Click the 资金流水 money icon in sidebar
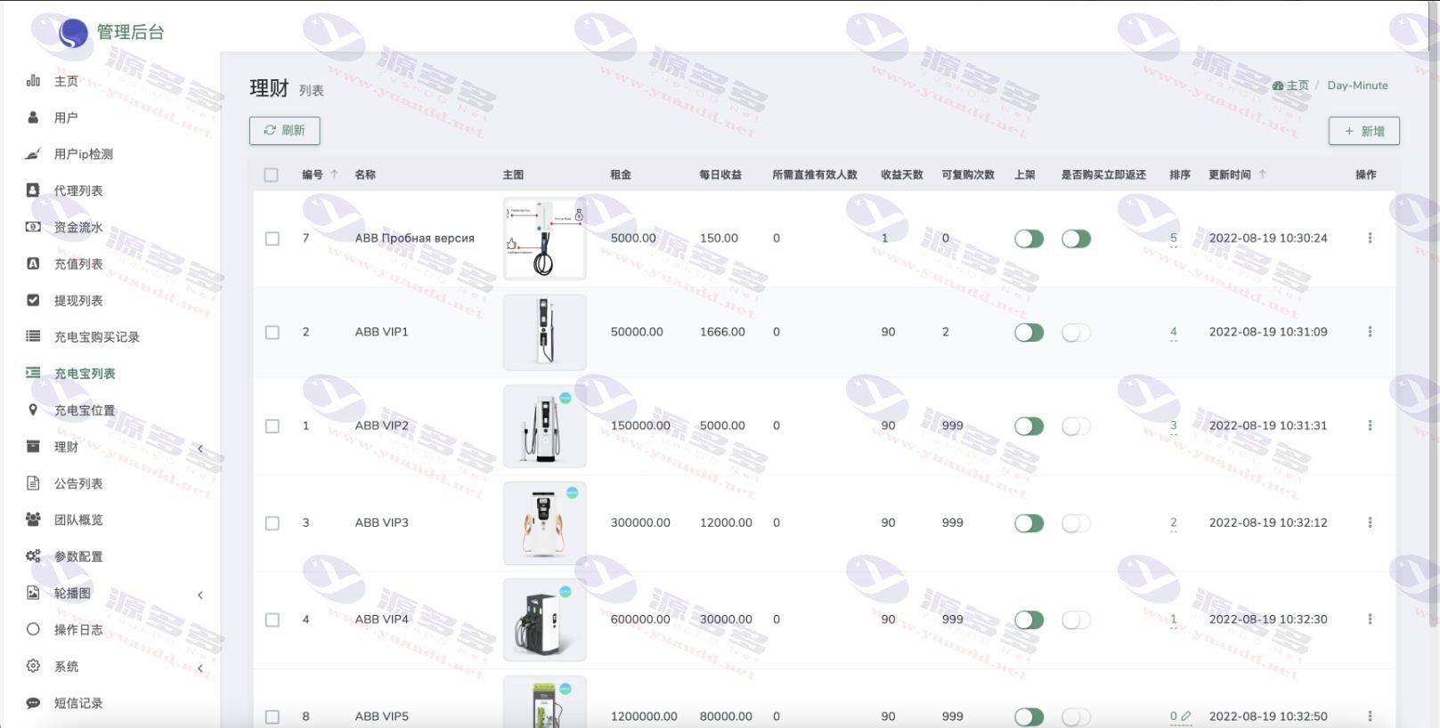 coord(33,227)
